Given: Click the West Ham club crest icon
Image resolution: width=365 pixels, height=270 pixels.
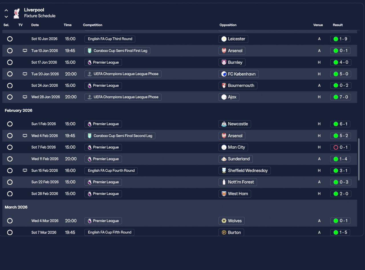Looking at the screenshot, I should coord(224,194).
